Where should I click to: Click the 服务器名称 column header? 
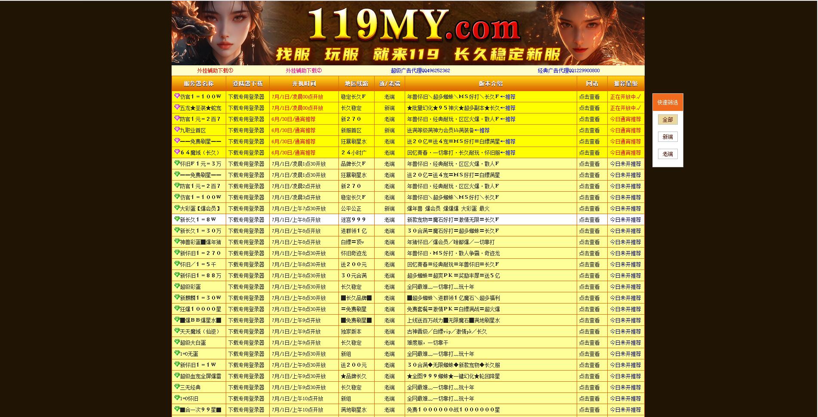point(198,83)
